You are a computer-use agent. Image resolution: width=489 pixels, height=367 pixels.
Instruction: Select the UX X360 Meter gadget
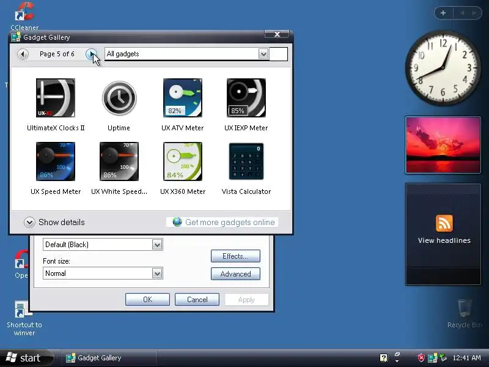(x=183, y=161)
